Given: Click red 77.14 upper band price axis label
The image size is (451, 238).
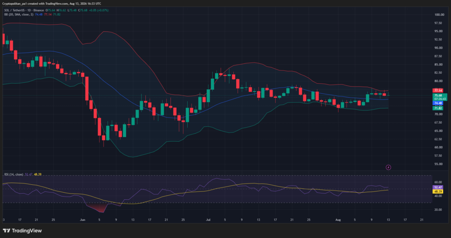Looking at the screenshot, I should pos(438,91).
